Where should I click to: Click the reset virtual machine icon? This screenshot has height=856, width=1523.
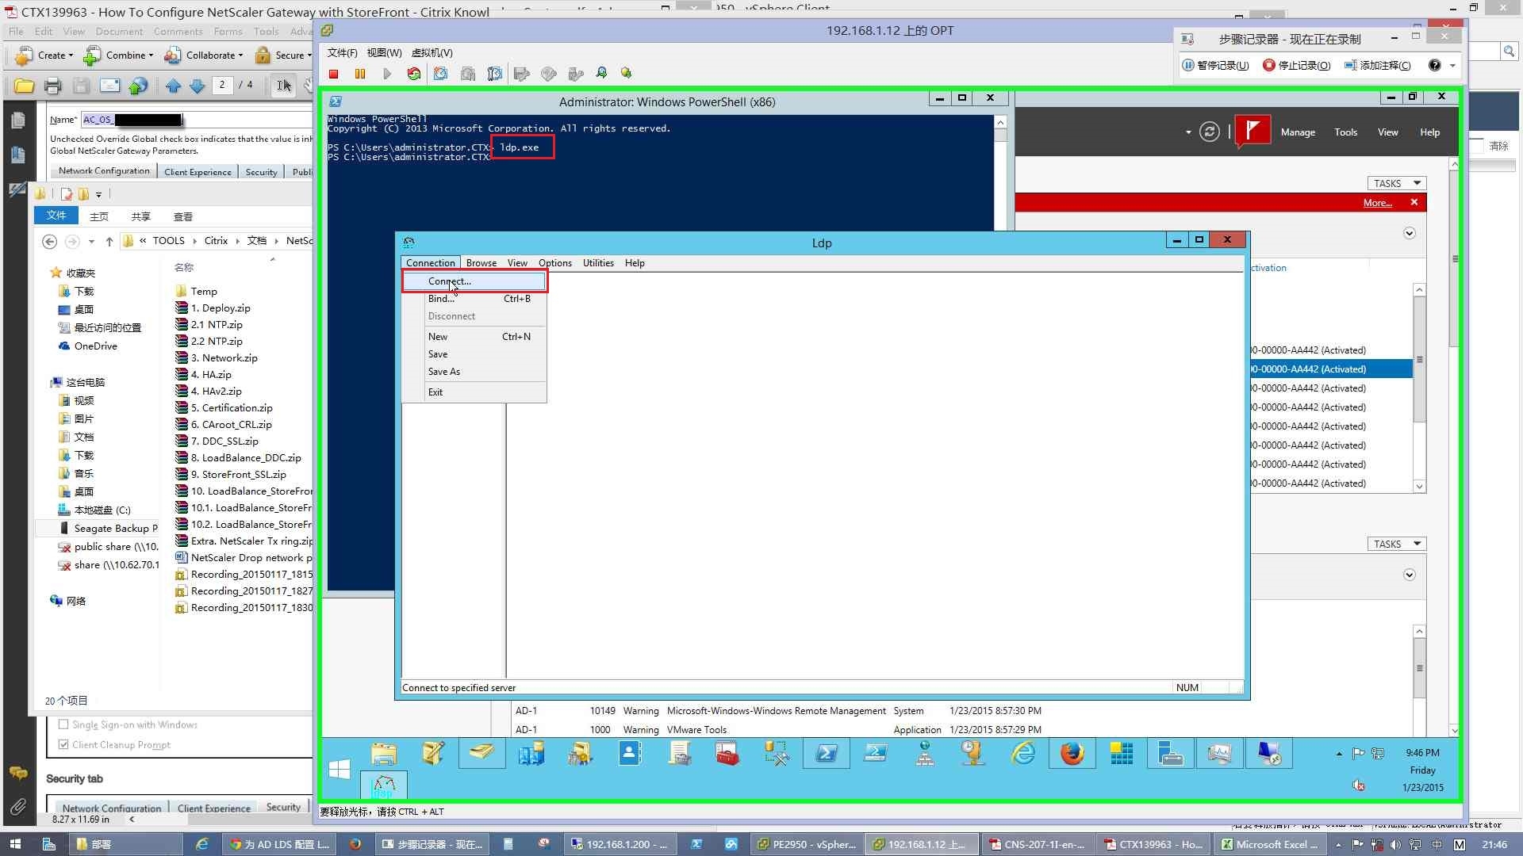(414, 74)
